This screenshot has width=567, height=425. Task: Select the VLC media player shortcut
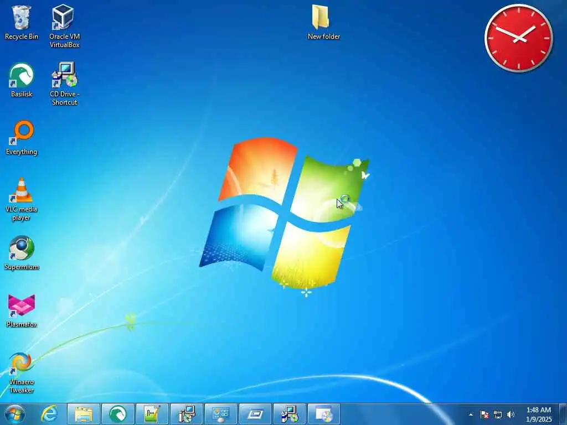[22, 199]
